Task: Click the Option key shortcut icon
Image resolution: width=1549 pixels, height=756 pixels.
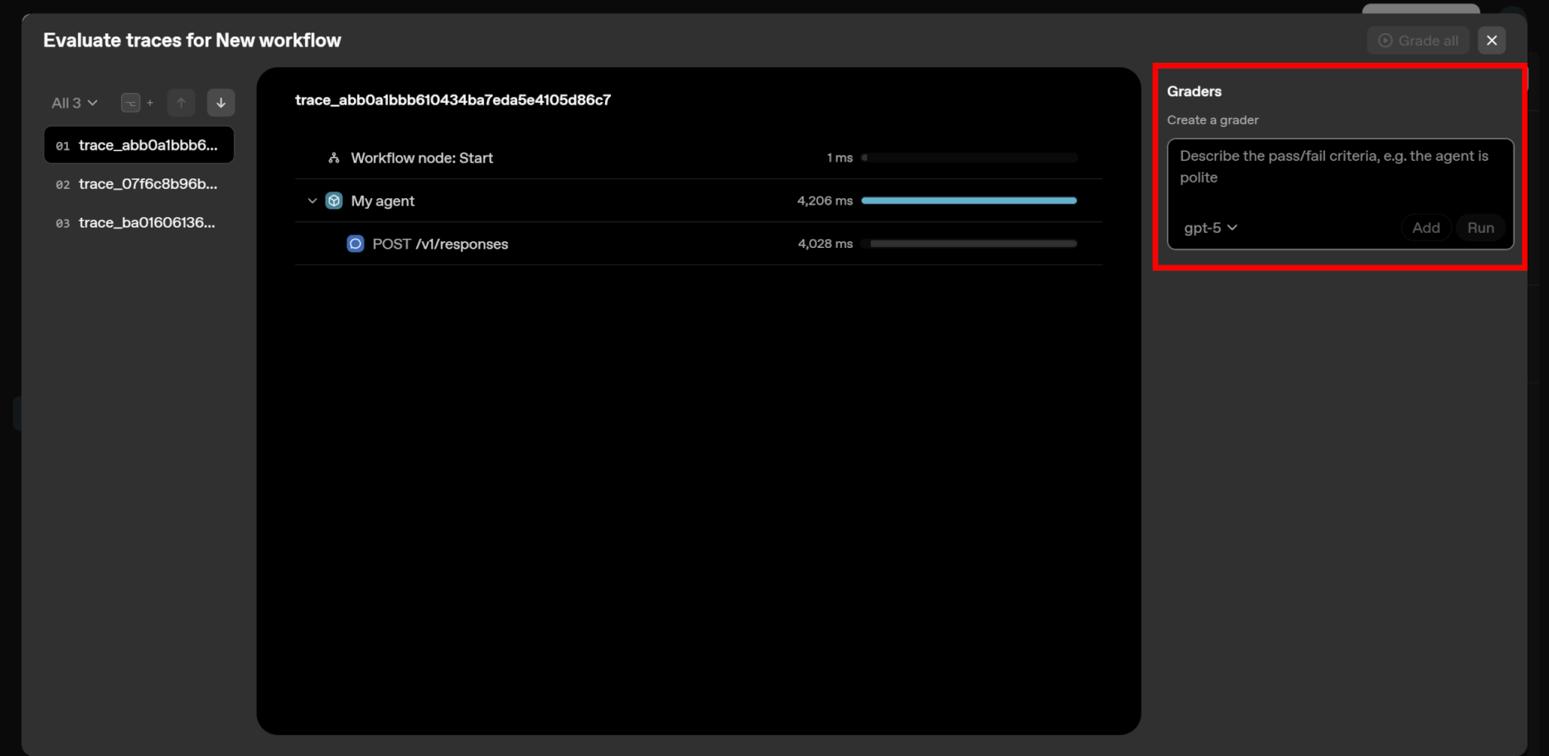Action: pos(131,103)
